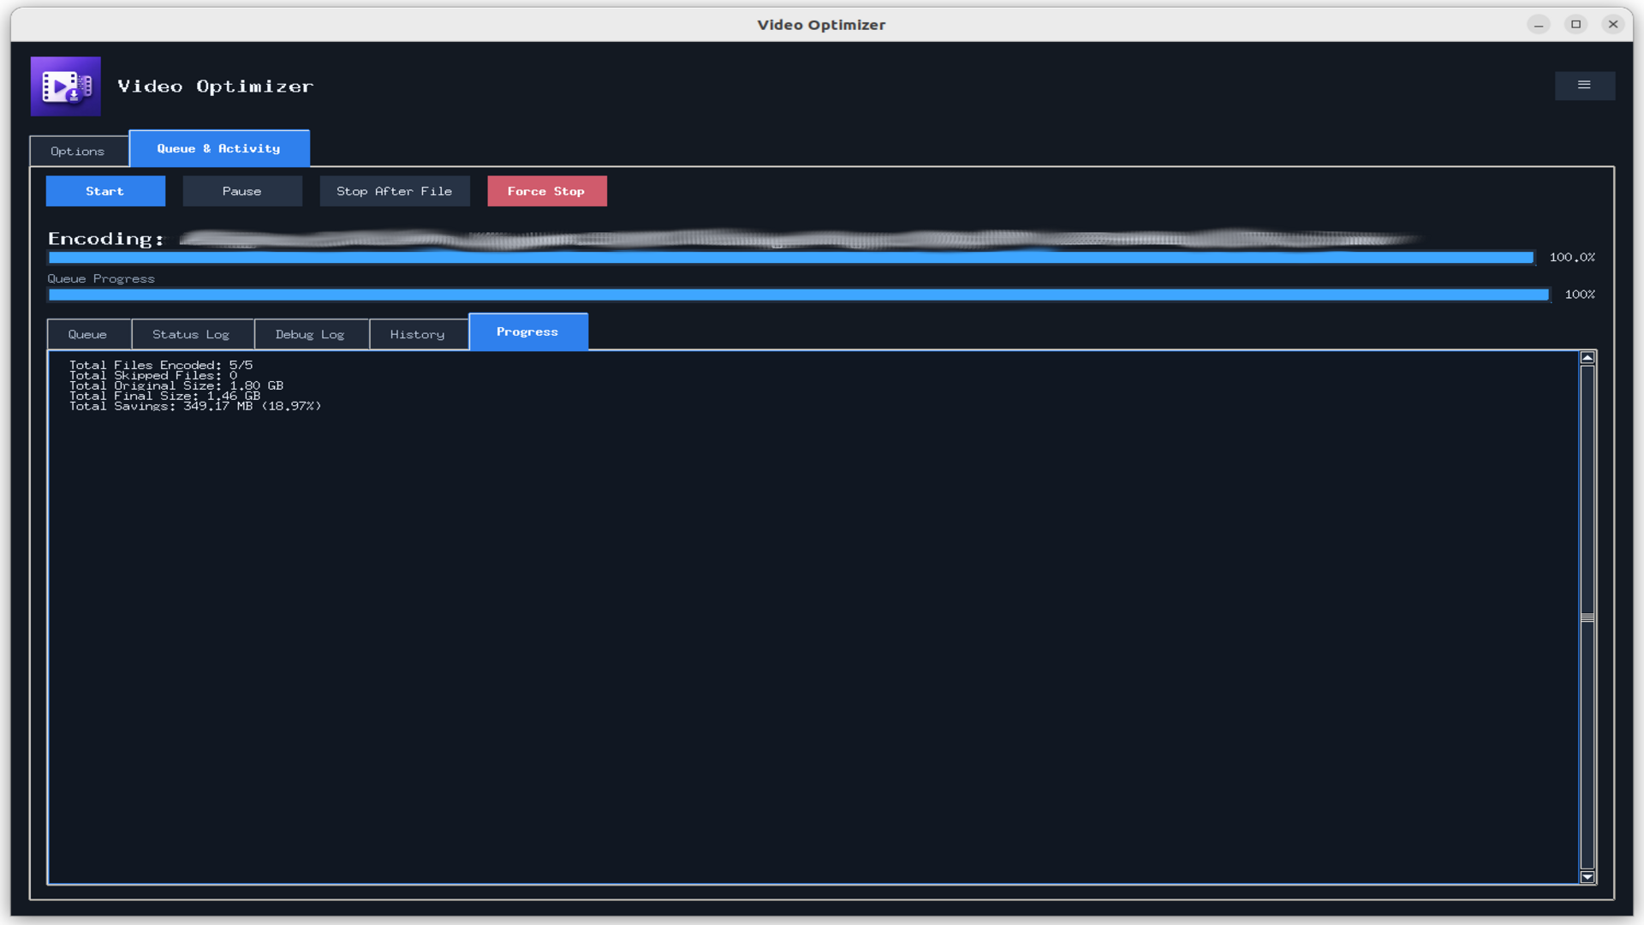Viewport: 1644px width, 925px height.
Task: Click the Total Final Size line
Action: (164, 397)
